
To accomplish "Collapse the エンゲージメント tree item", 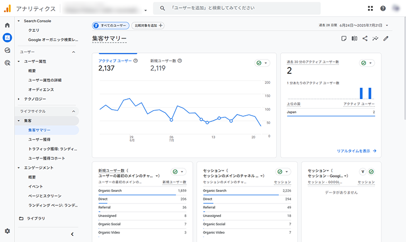I will tap(18, 167).
